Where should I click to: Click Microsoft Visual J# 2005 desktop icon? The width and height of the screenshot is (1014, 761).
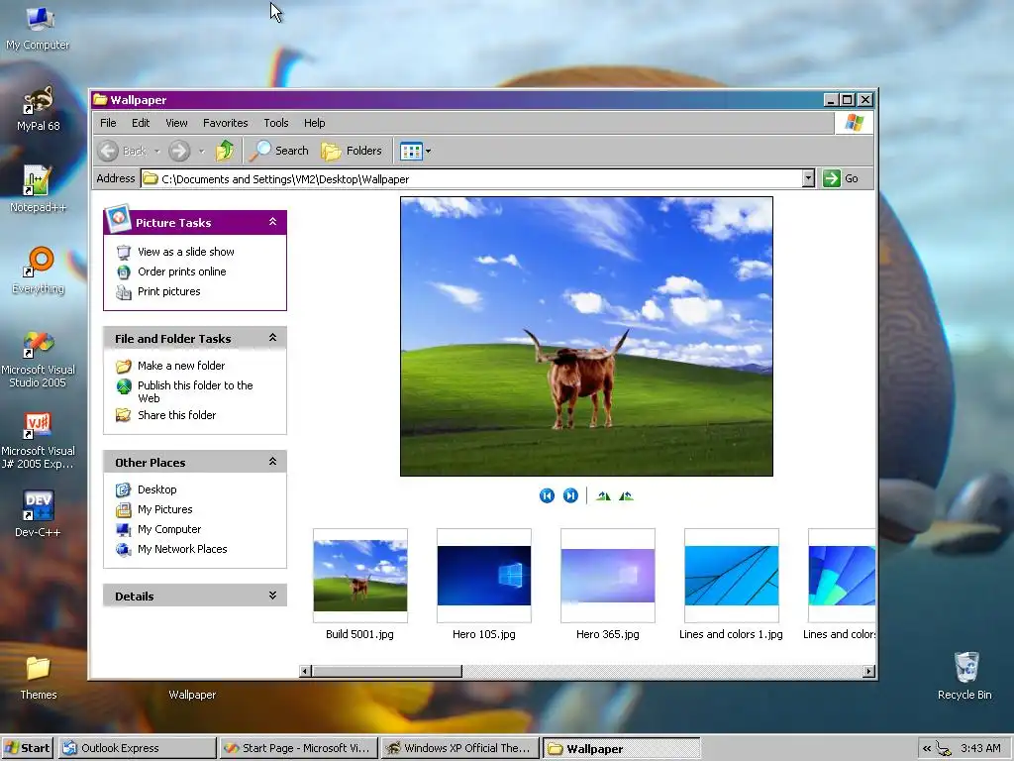point(38,440)
